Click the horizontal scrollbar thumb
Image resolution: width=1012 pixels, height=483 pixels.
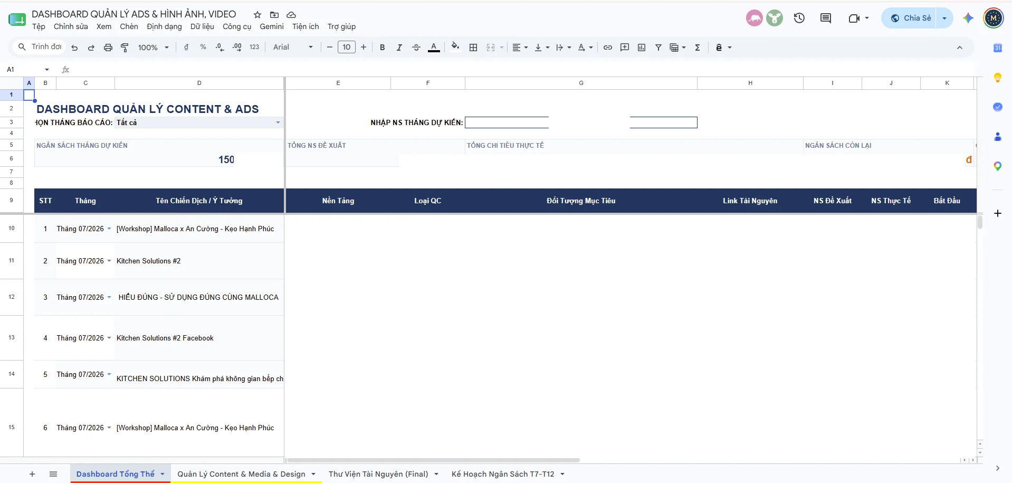(x=433, y=460)
